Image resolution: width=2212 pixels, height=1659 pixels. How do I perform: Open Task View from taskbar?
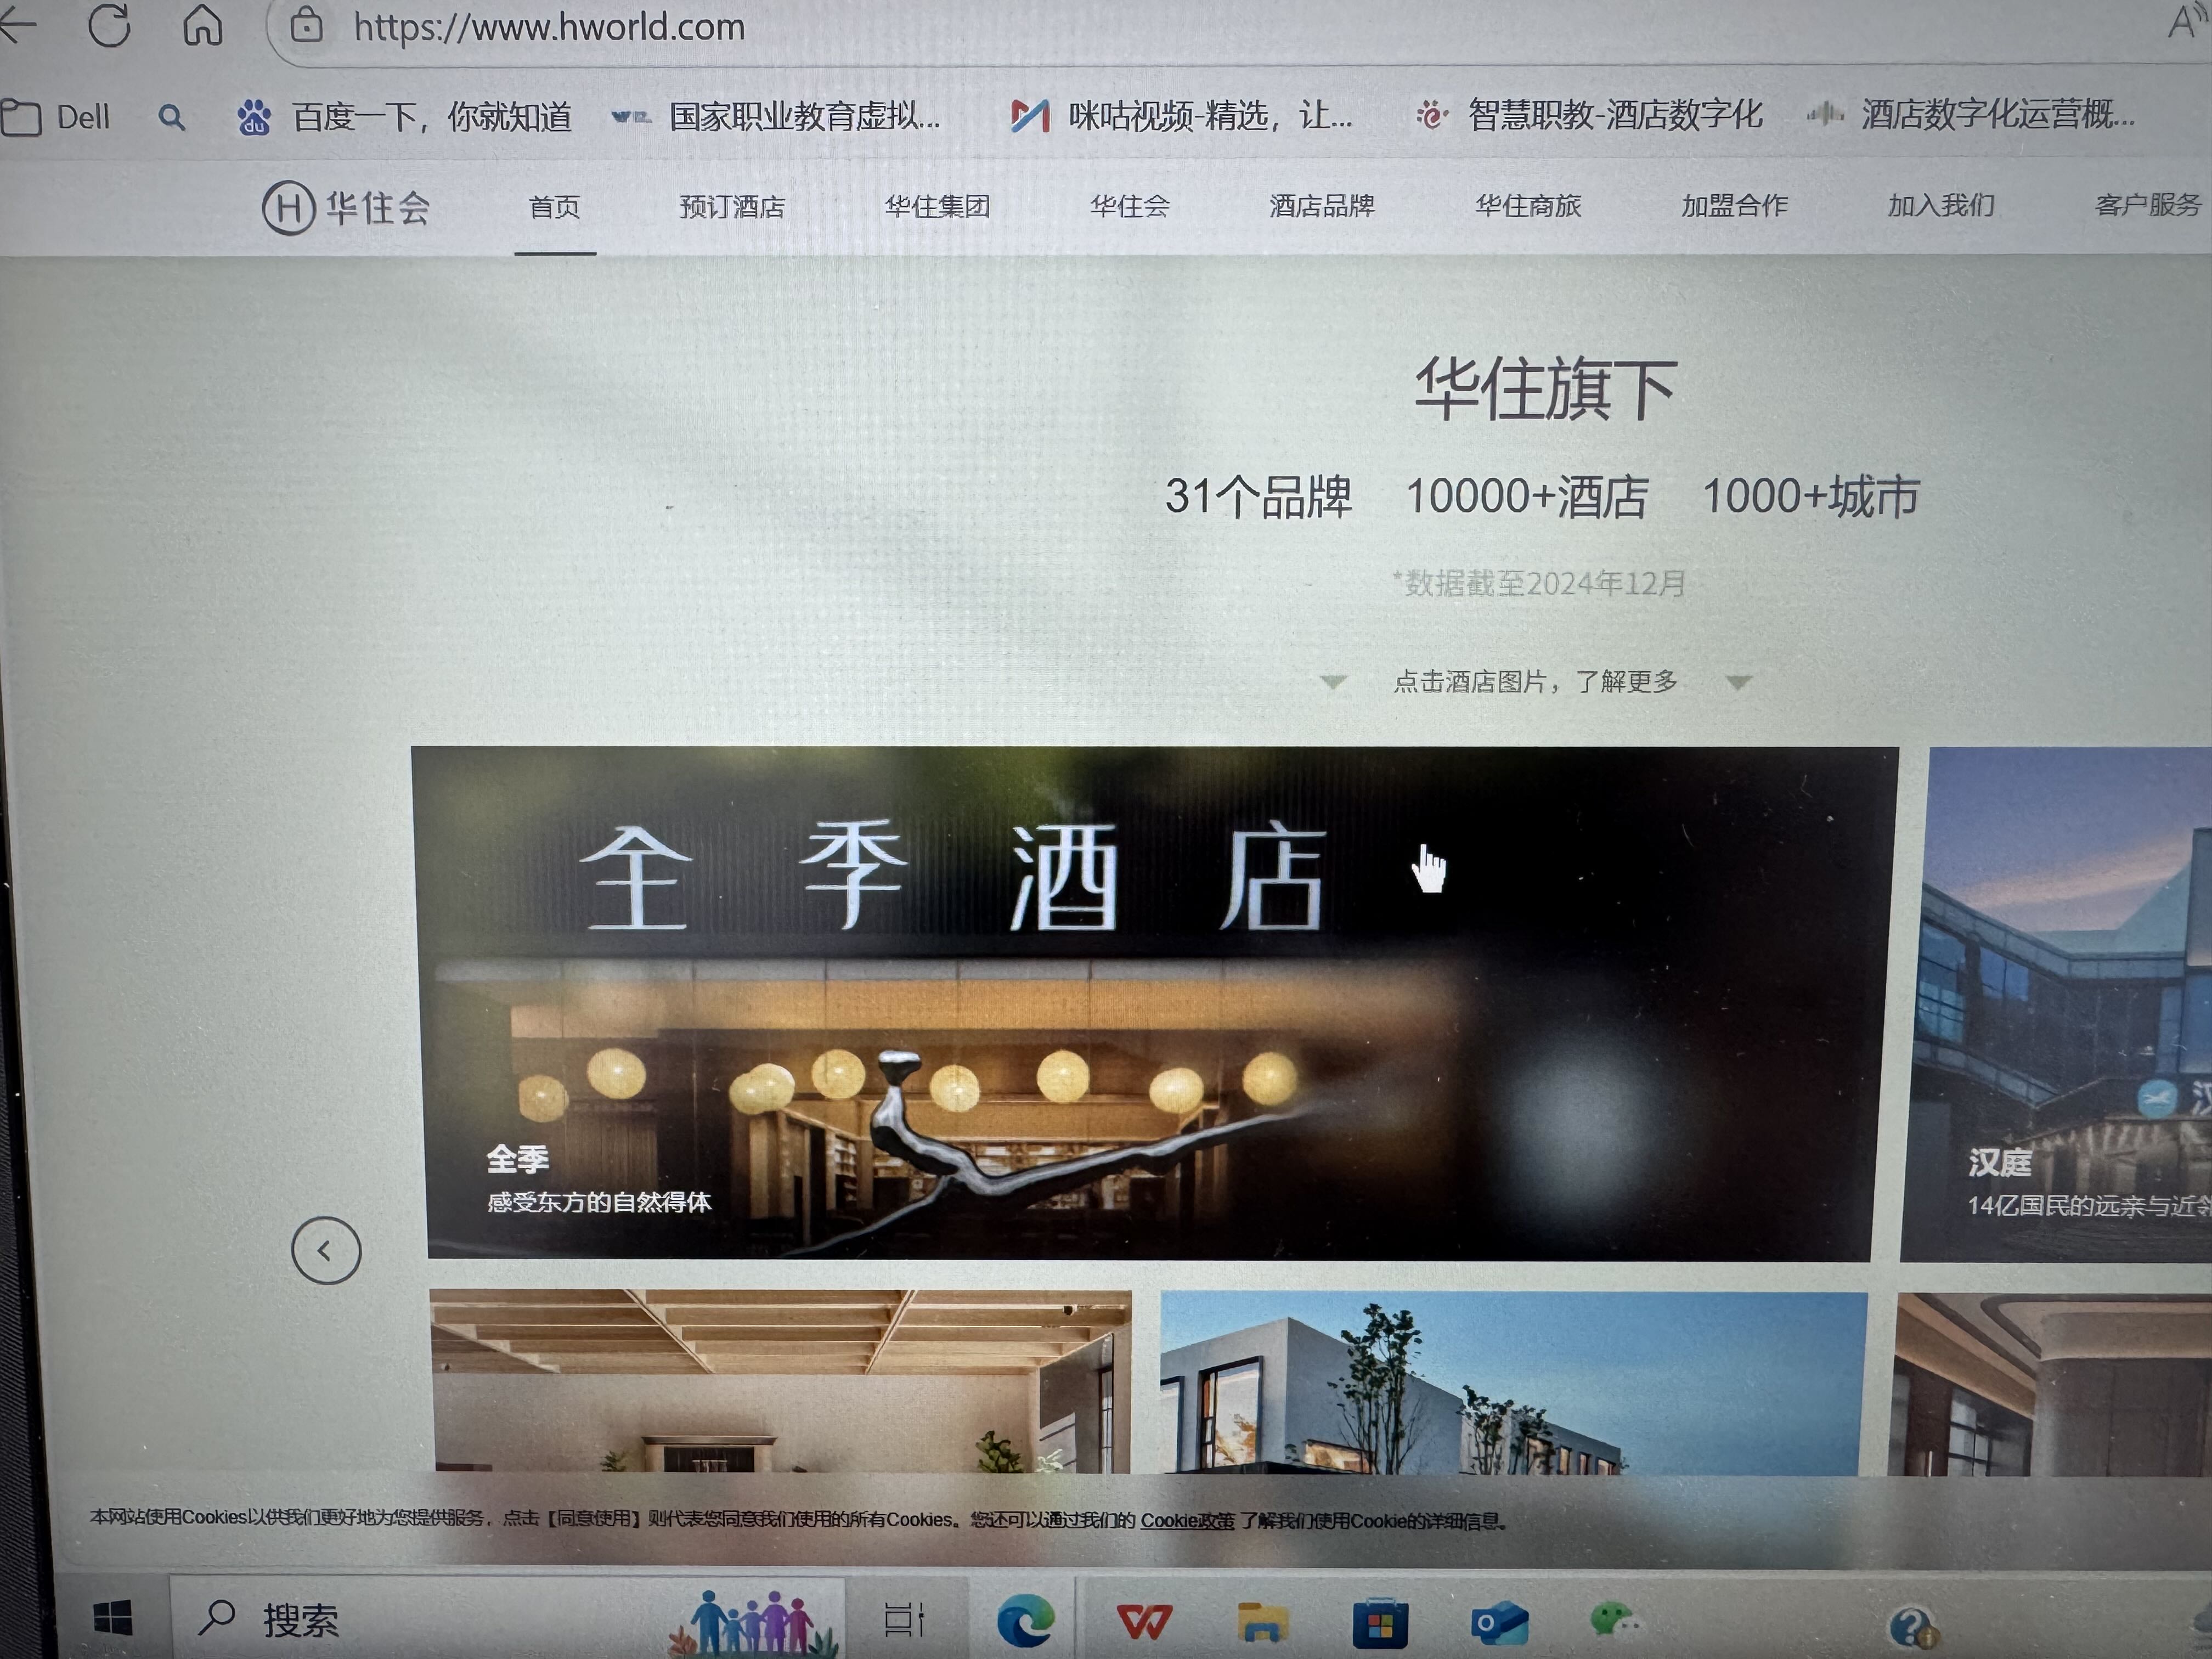[904, 1620]
